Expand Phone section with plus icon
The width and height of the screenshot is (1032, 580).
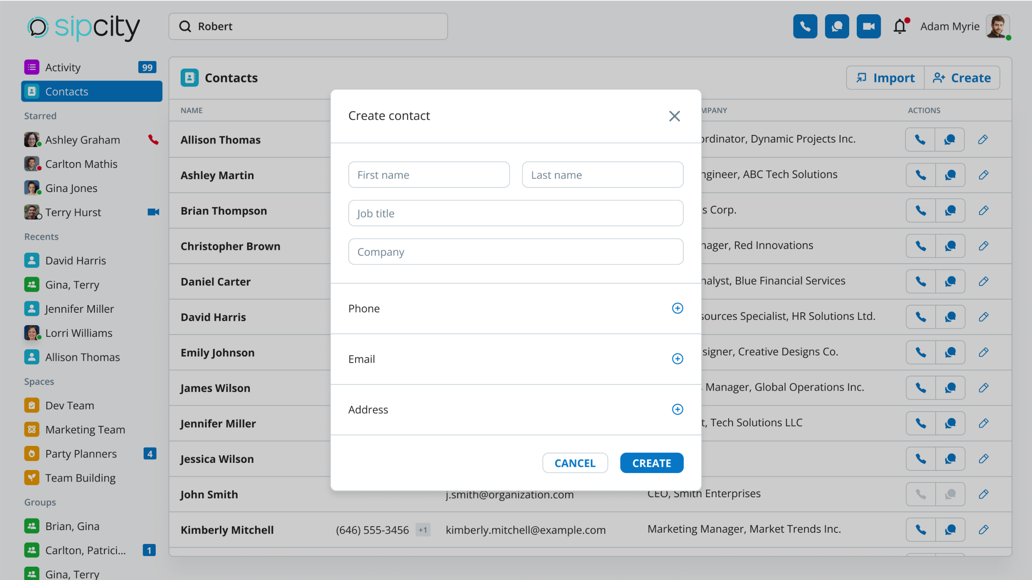tap(677, 308)
